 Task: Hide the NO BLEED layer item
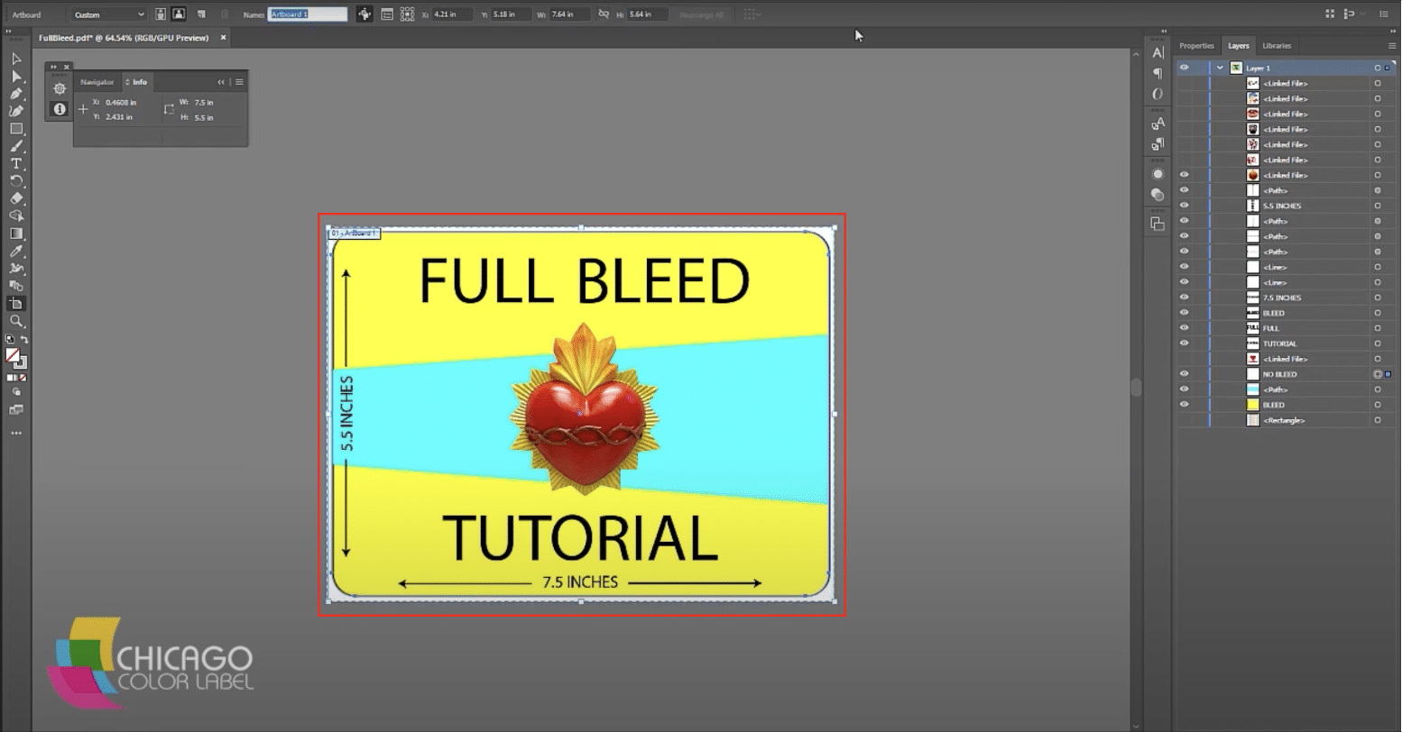1184,374
